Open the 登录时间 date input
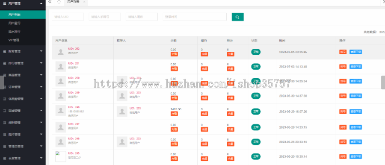Image resolution: width=385 pixels, height=165 pixels. [195, 17]
